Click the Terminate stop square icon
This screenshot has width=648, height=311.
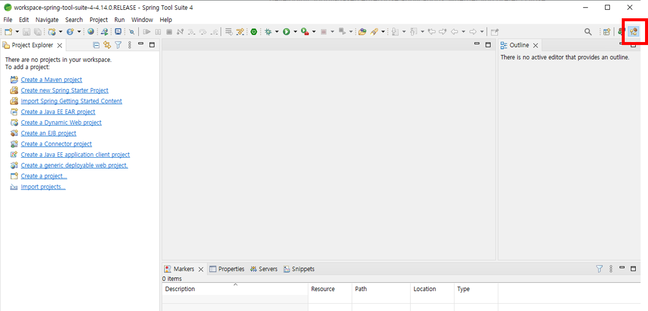tap(169, 32)
